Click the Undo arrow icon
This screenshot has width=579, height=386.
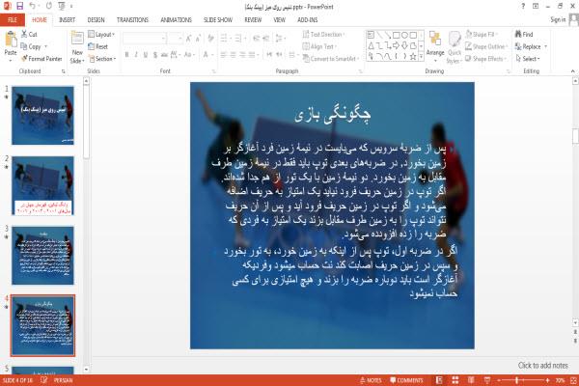tap(33, 6)
